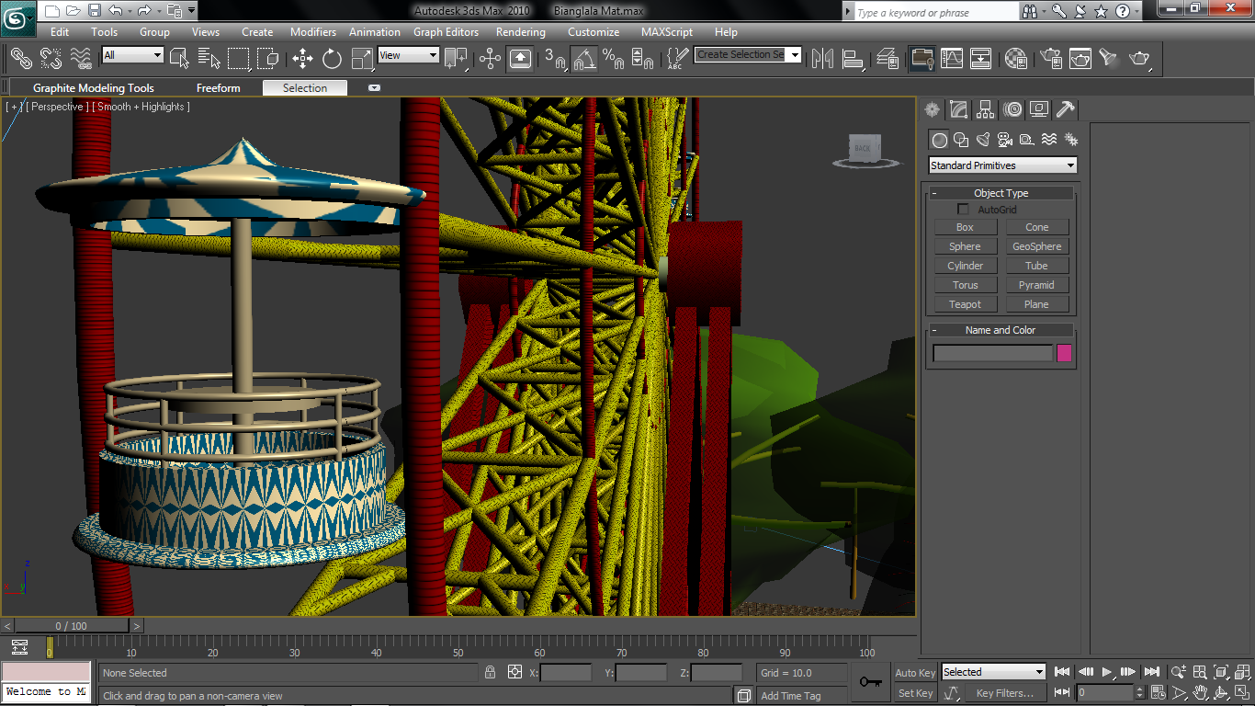Open the Material Editor
This screenshot has width=1255, height=706.
[x=1015, y=59]
